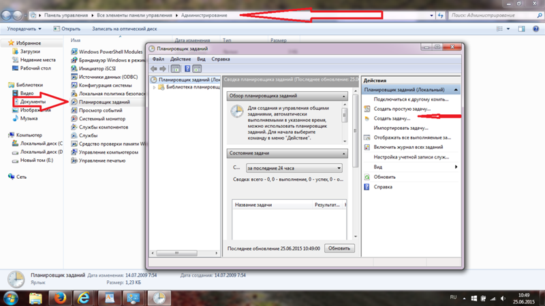Expand the Библиотека планировщика tree node

click(155, 88)
